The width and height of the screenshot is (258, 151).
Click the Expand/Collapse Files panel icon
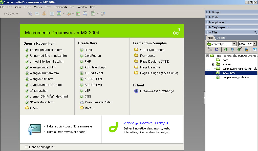click(255, 49)
